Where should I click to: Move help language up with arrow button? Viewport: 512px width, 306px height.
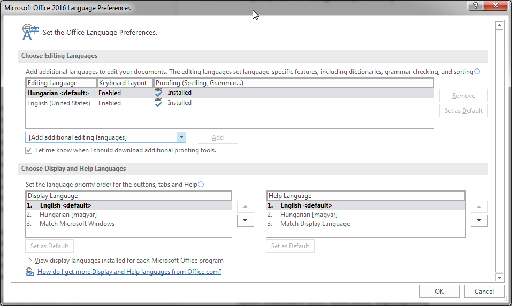[x=479, y=206]
